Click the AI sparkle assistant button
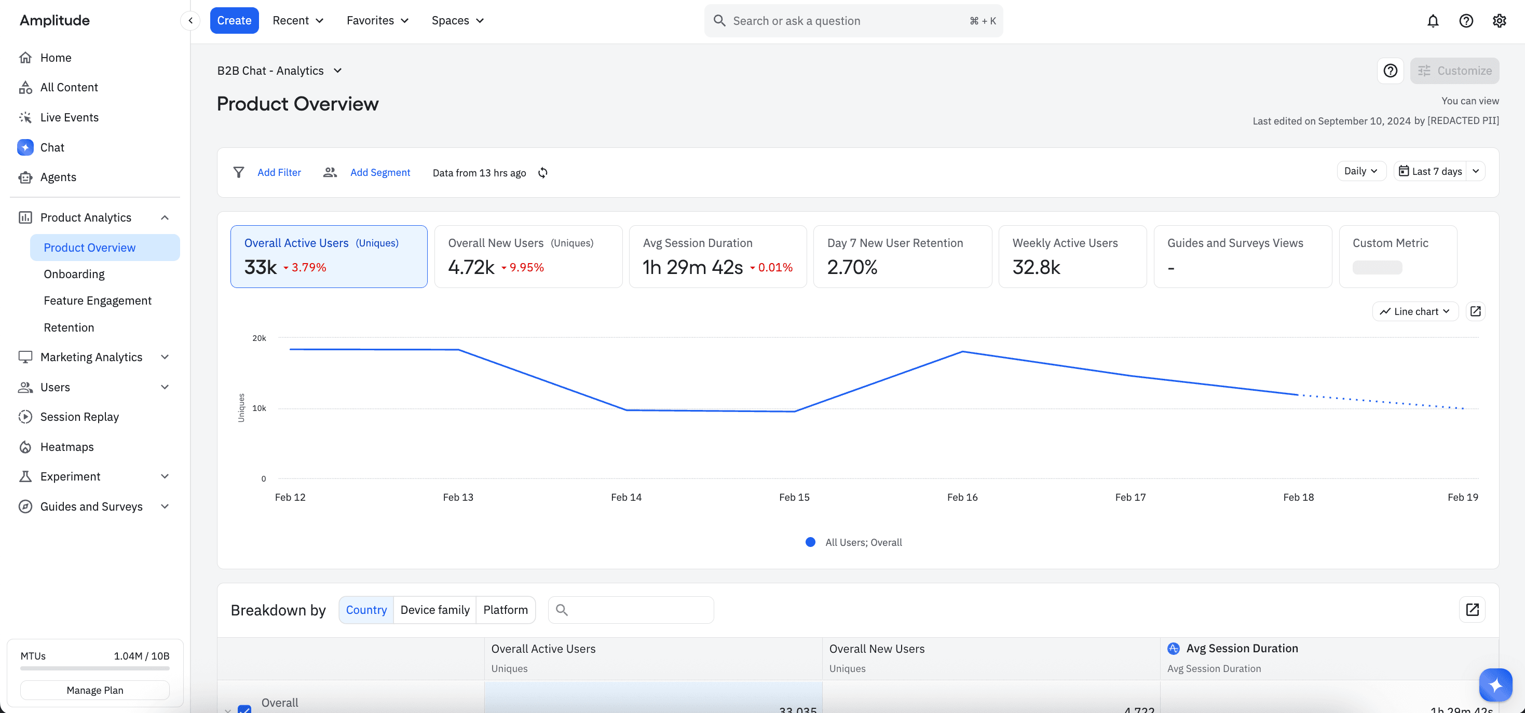The height and width of the screenshot is (713, 1525). (x=1495, y=684)
